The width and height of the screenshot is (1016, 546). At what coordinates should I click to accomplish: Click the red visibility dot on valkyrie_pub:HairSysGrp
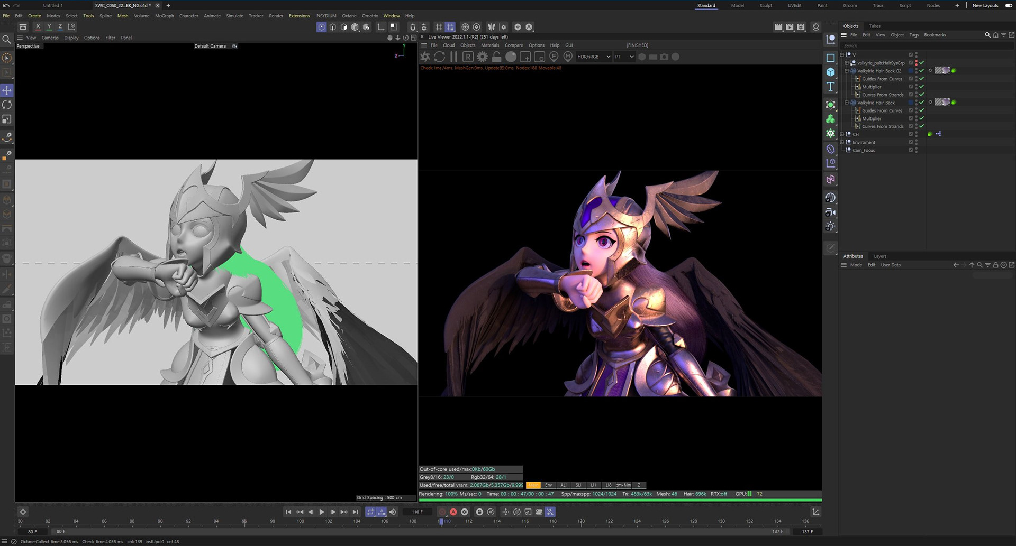[916, 63]
